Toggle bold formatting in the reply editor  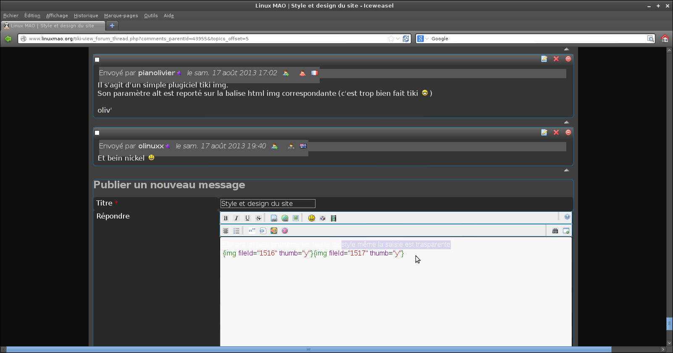point(226,218)
